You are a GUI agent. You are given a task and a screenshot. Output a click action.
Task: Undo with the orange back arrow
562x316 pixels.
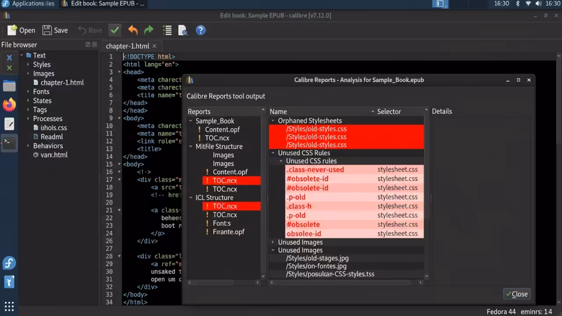[133, 30]
